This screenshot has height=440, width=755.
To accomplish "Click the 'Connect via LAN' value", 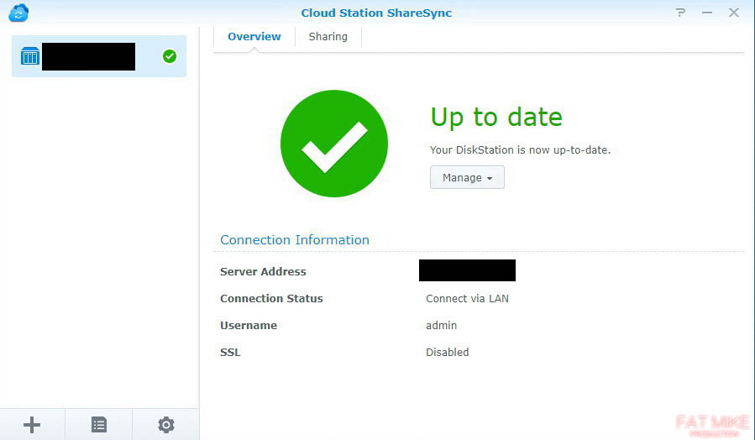I will click(x=467, y=298).
